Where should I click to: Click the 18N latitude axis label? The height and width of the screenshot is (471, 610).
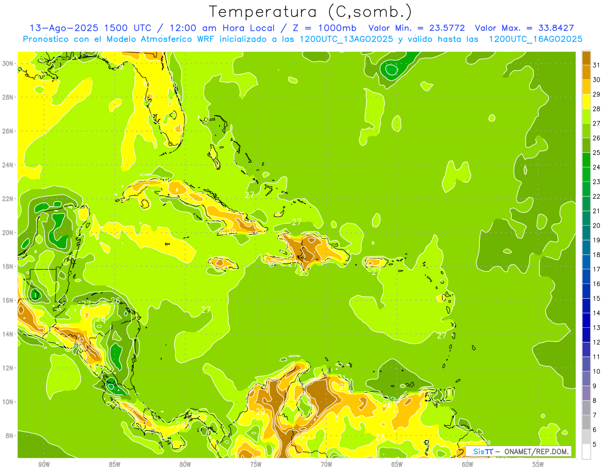(8, 266)
